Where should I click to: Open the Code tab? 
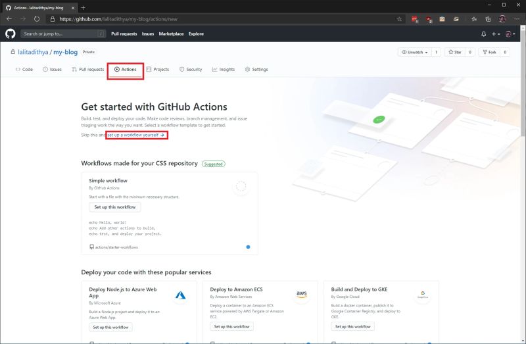tap(24, 70)
